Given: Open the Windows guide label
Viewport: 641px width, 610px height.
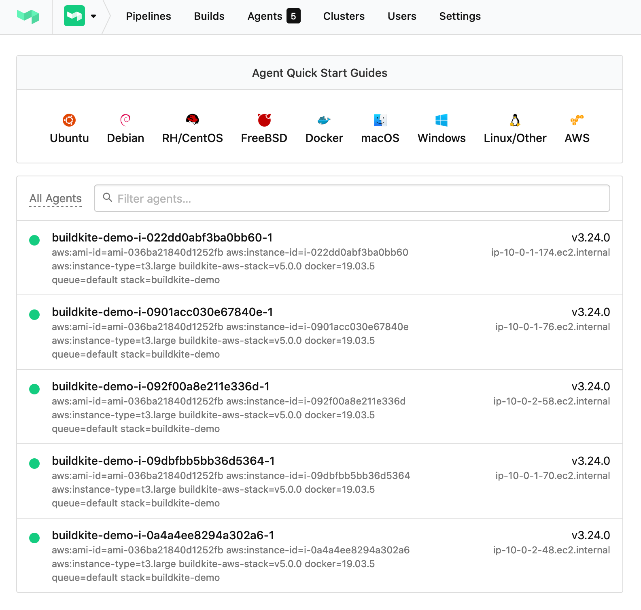Looking at the screenshot, I should (441, 138).
